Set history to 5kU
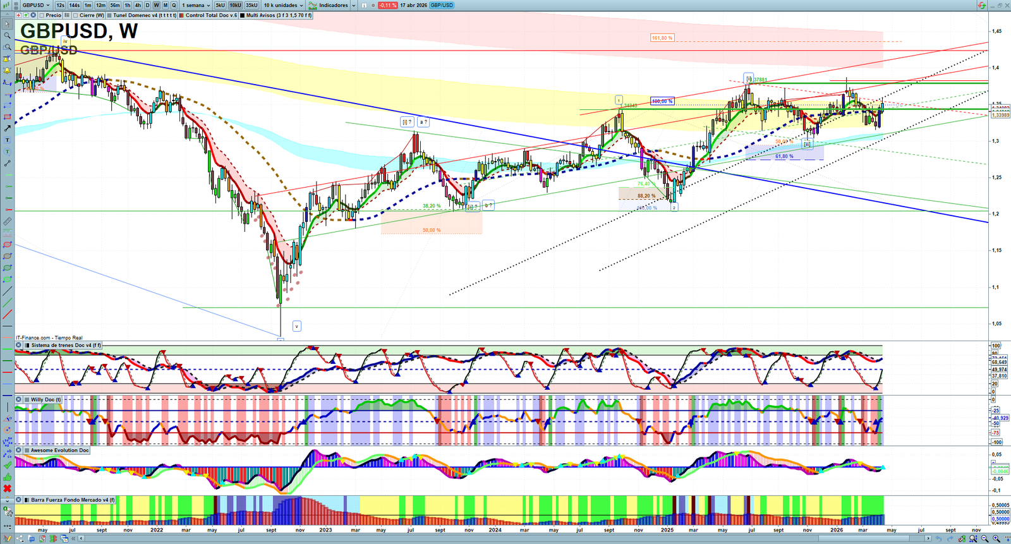The height and width of the screenshot is (544, 1011). [220, 5]
